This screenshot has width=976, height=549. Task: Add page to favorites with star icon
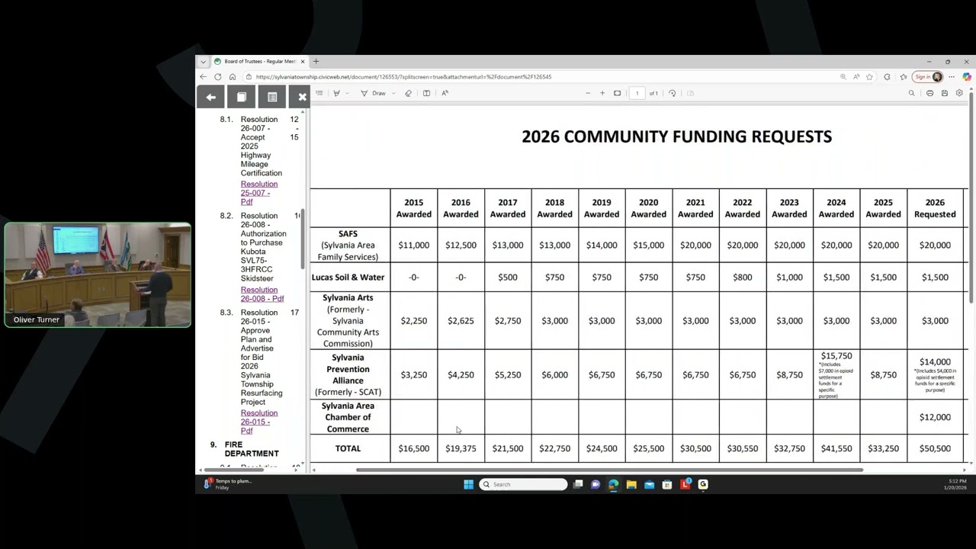tap(869, 77)
